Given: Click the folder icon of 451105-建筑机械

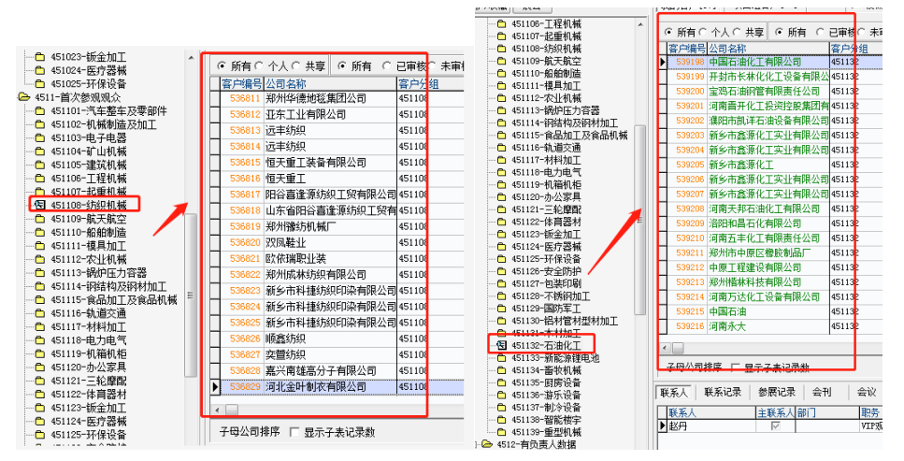Looking at the screenshot, I should [40, 165].
